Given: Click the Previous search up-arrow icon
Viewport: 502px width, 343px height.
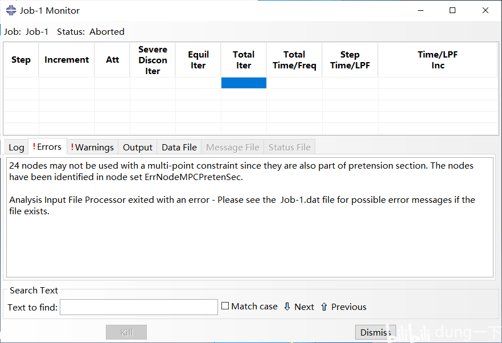Looking at the screenshot, I should tap(324, 307).
